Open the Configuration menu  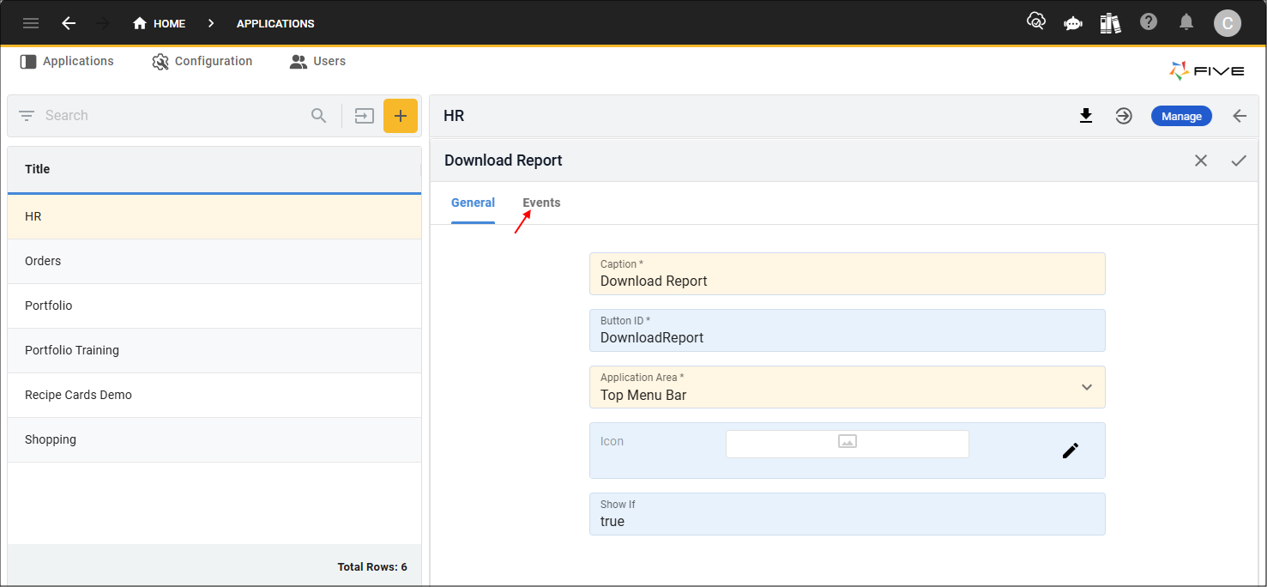click(x=202, y=62)
